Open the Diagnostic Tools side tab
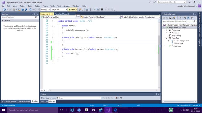 coord(200,31)
